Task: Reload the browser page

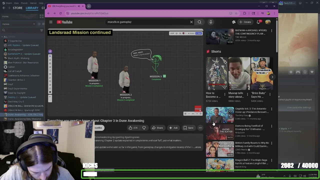Action: [60, 13]
